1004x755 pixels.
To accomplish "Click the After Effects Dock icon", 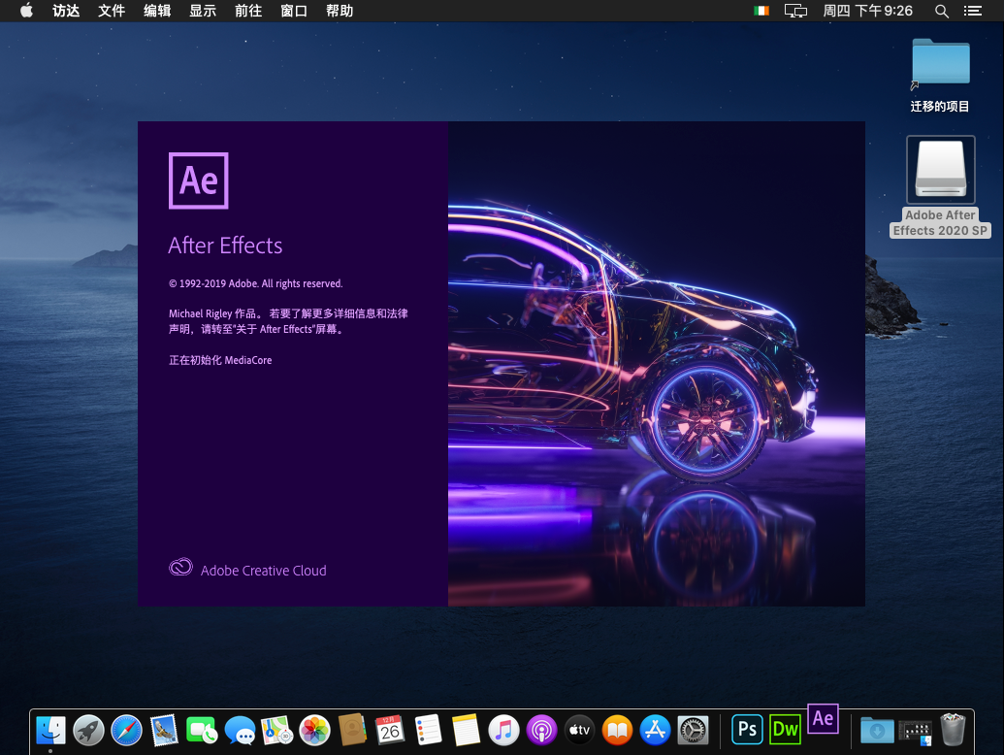I will 823,718.
